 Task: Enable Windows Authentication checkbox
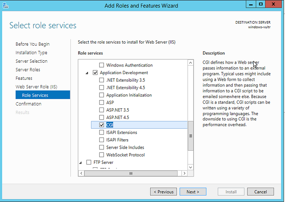102,65
